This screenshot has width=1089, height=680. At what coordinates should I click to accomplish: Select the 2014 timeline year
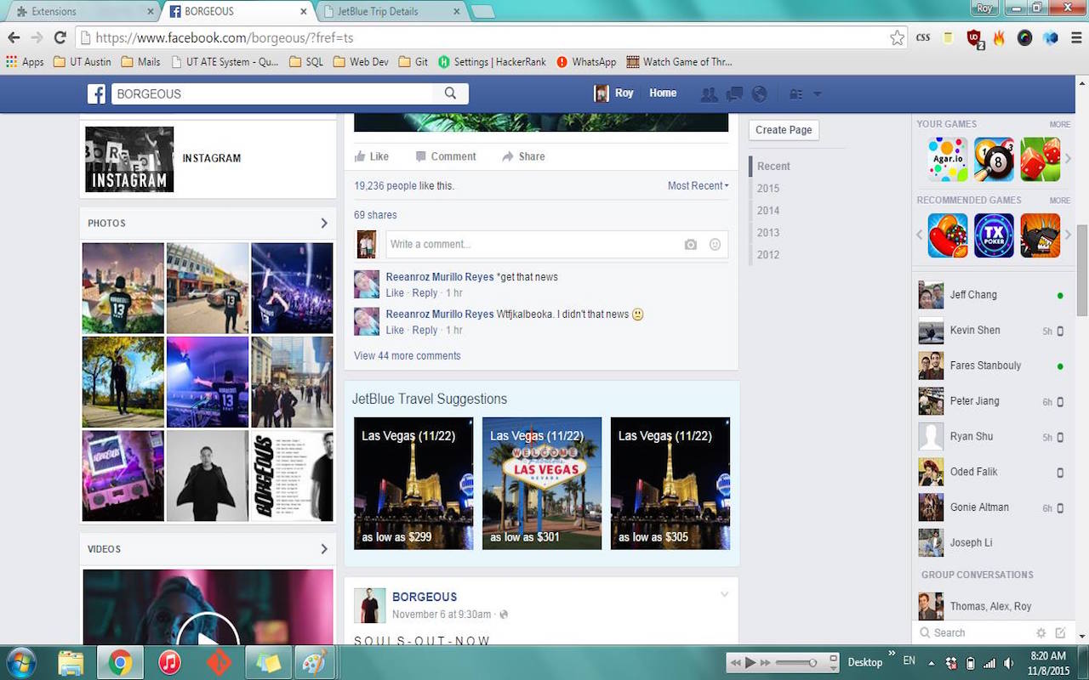(768, 211)
